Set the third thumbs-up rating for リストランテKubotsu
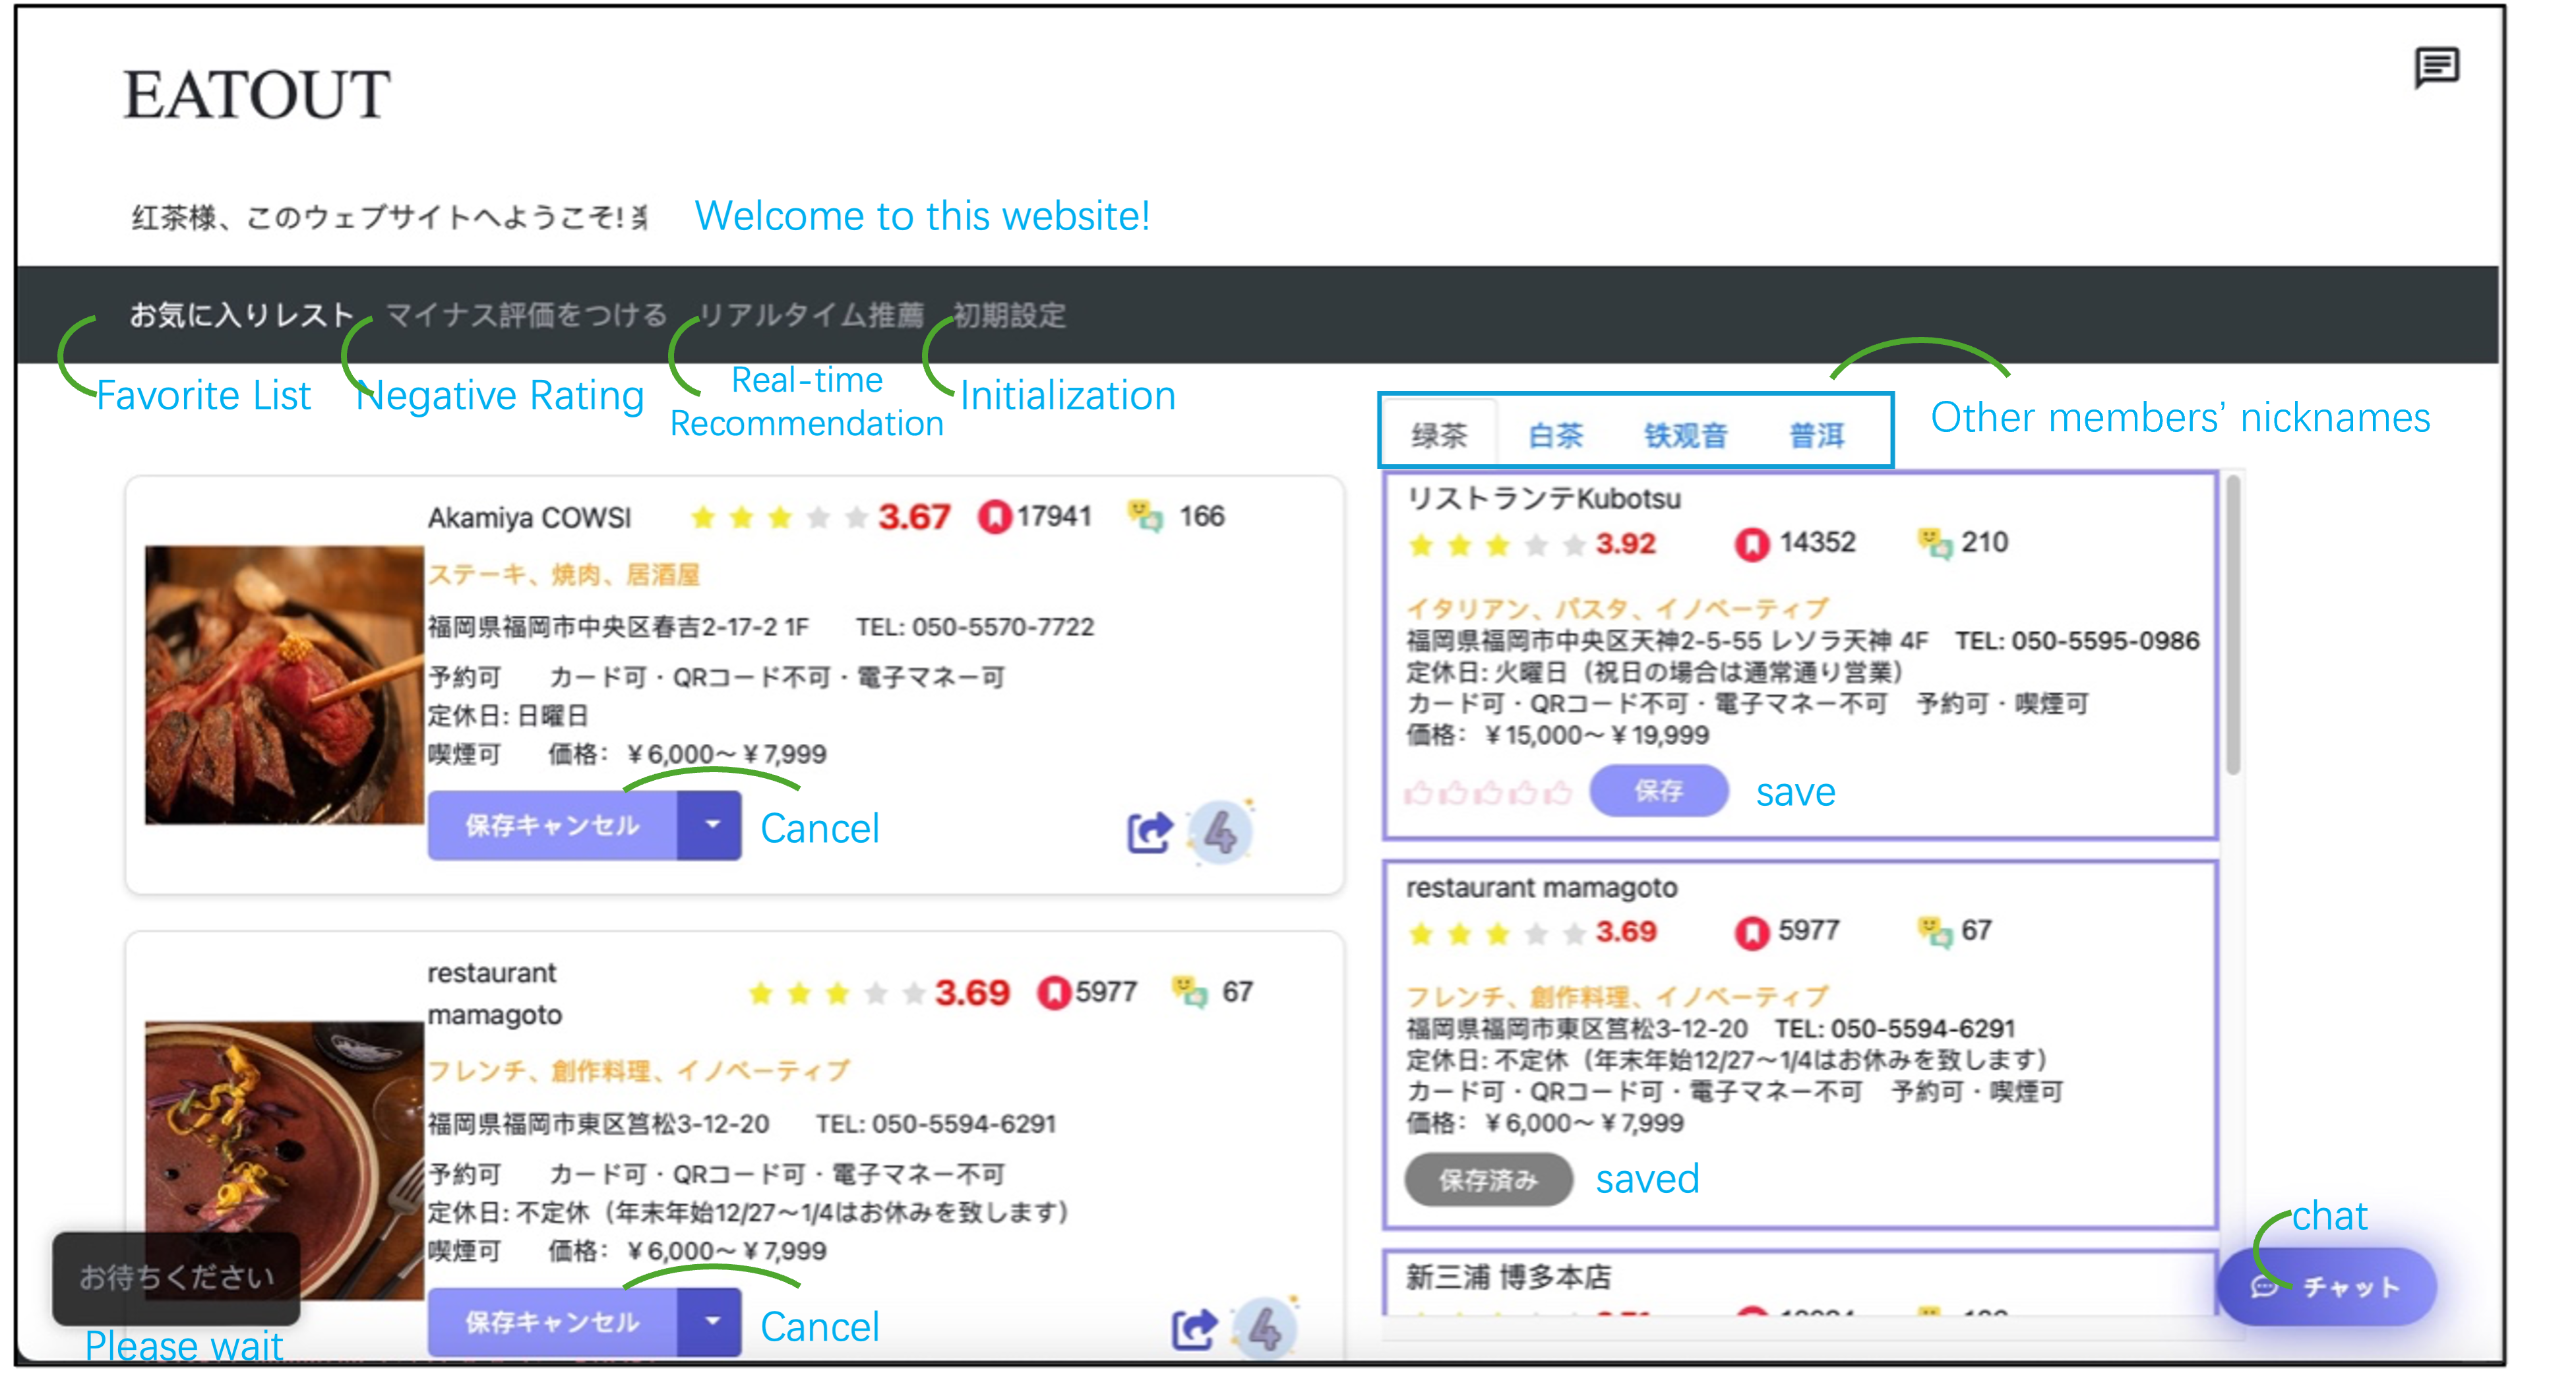The height and width of the screenshot is (1396, 2576). tap(1488, 793)
